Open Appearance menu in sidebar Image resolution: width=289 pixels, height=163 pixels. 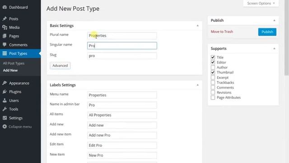[x=19, y=83]
